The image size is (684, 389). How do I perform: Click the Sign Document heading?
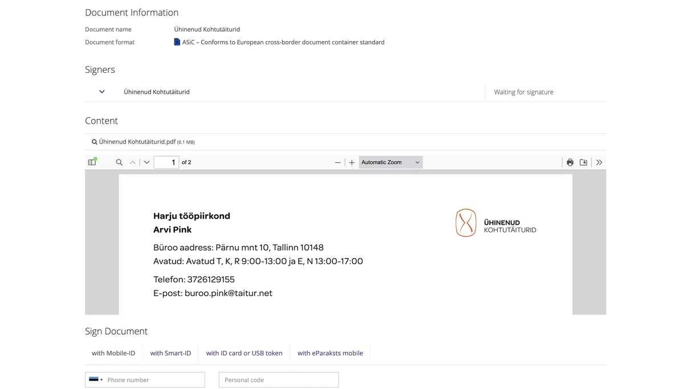[116, 331]
